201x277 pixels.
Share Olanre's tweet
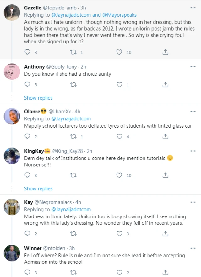[166, 136]
